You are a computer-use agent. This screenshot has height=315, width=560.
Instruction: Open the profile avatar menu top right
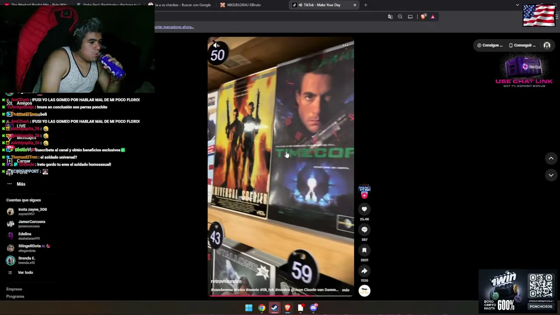(547, 45)
